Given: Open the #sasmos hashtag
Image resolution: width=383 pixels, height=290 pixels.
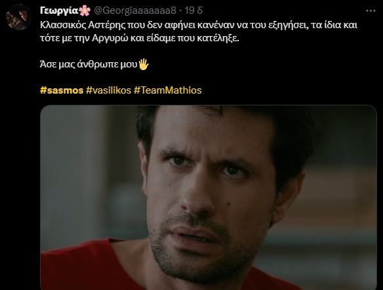Looking at the screenshot, I should [62, 90].
